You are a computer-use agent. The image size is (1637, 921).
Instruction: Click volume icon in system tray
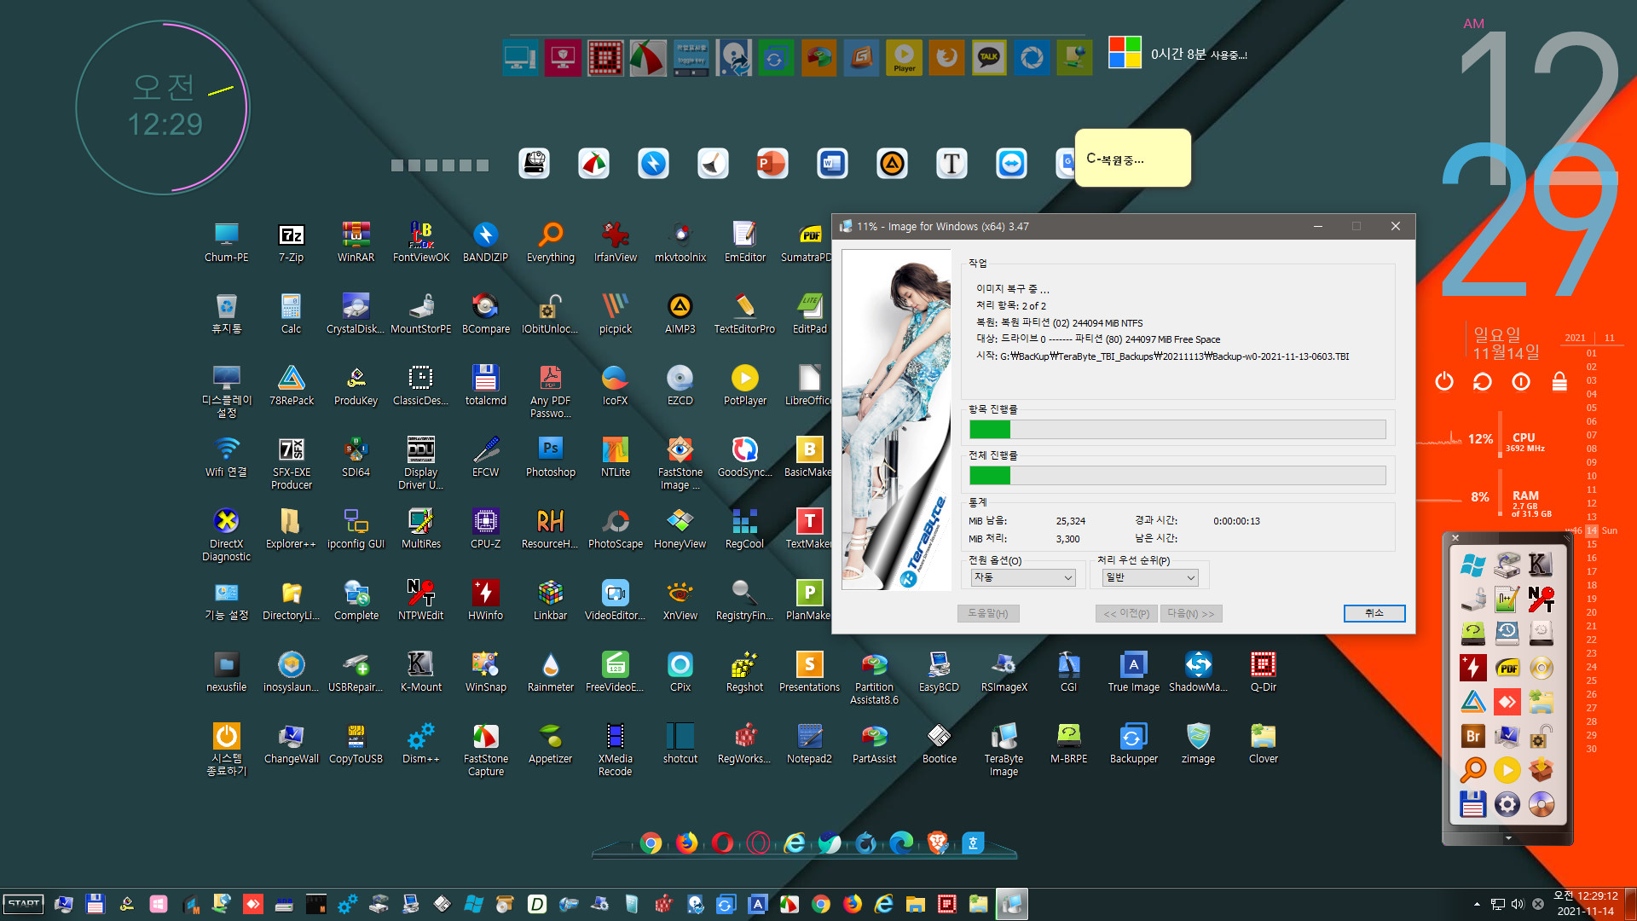[x=1518, y=904]
